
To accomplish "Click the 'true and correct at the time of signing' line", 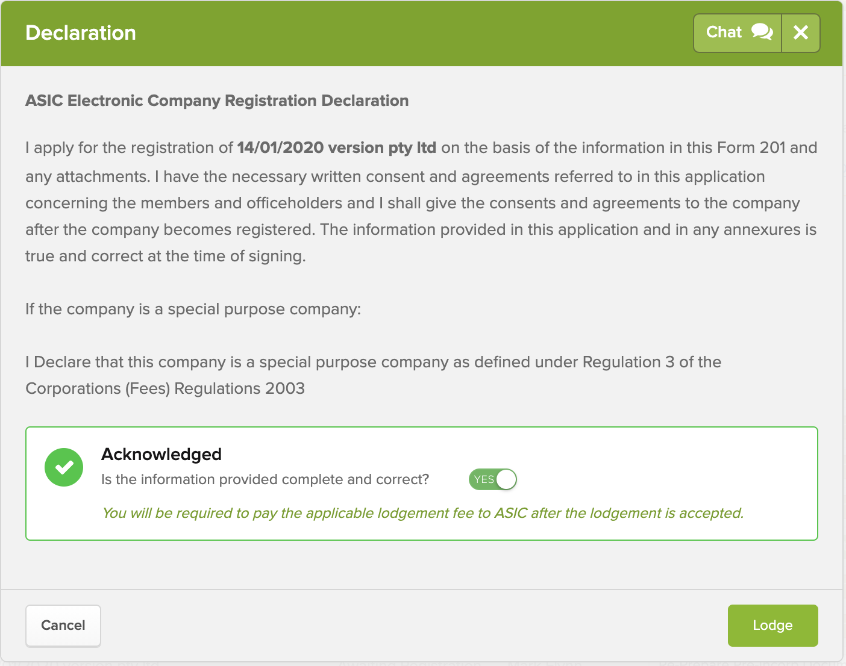I will 166,256.
